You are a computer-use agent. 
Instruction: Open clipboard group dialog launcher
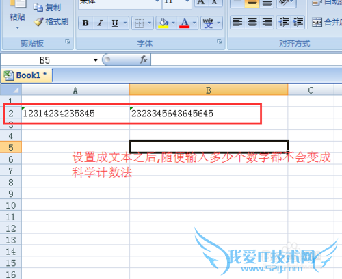68,42
